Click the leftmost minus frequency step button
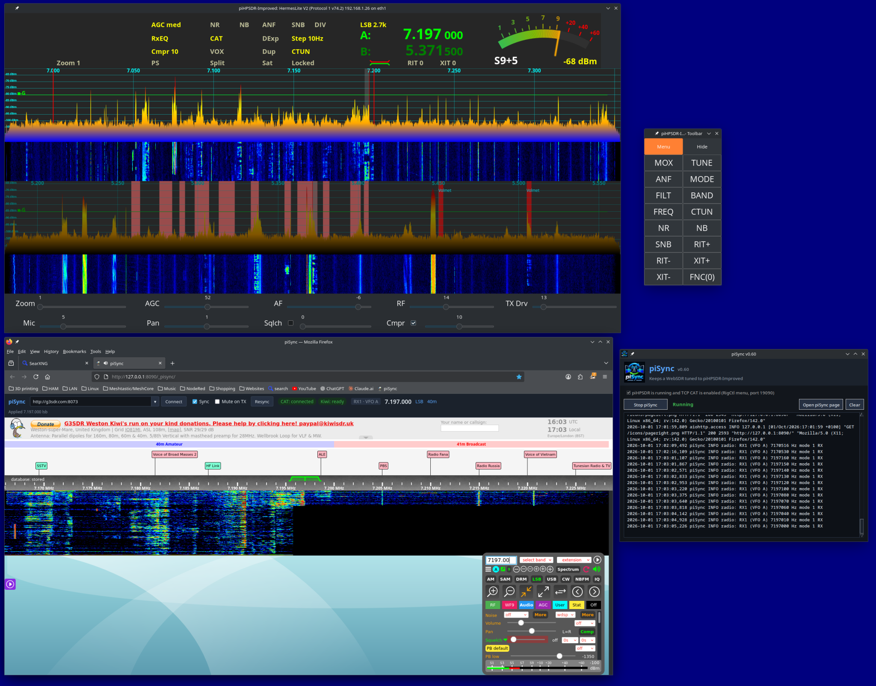Screen dimensions: 876x686 (x=516, y=569)
